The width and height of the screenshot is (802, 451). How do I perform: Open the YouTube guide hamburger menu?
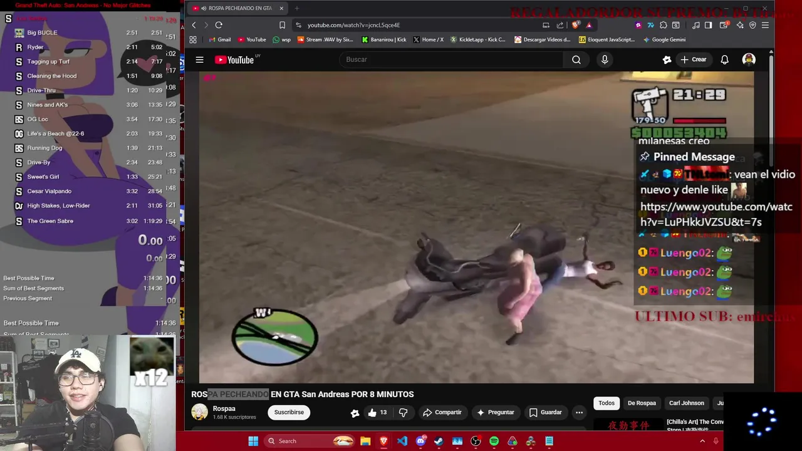[199, 60]
